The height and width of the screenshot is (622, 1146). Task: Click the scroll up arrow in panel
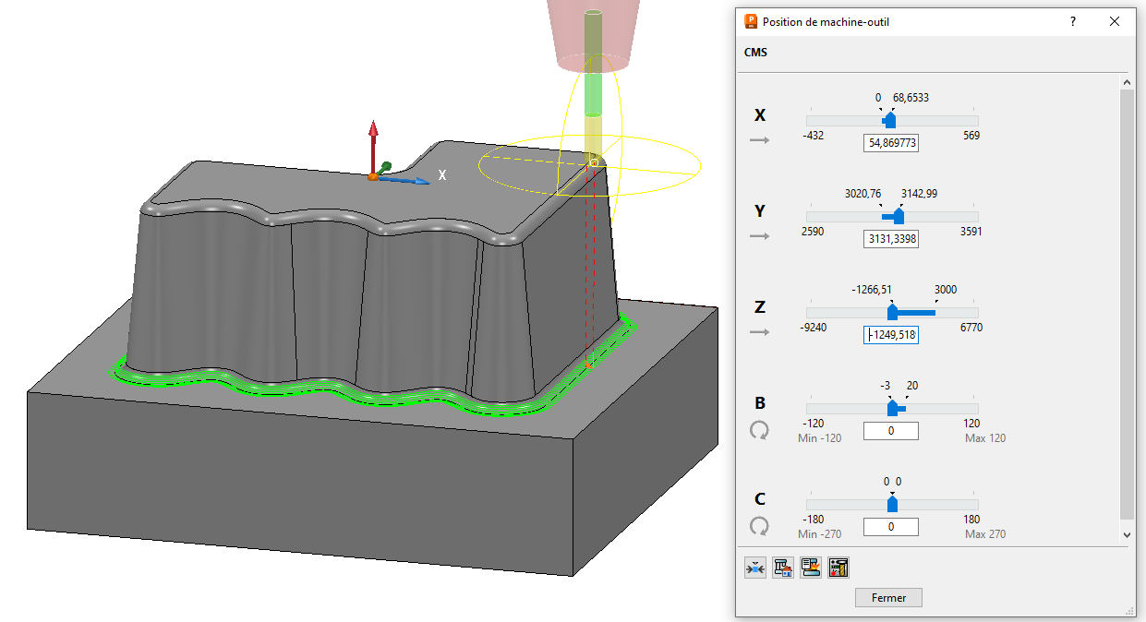click(1126, 83)
